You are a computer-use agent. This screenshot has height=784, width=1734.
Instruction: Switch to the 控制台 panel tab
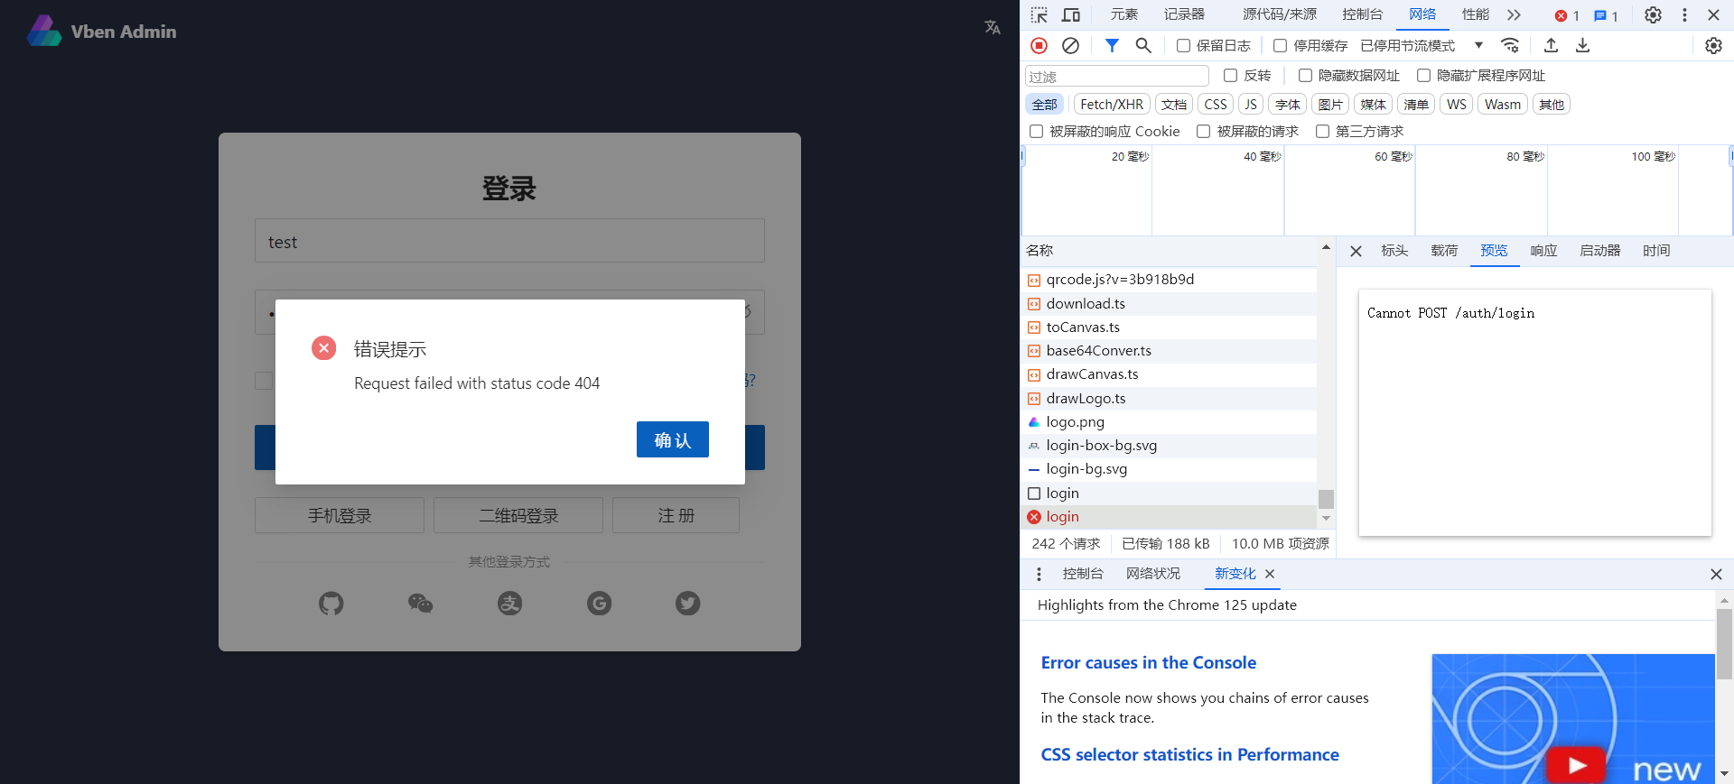coord(1362,14)
